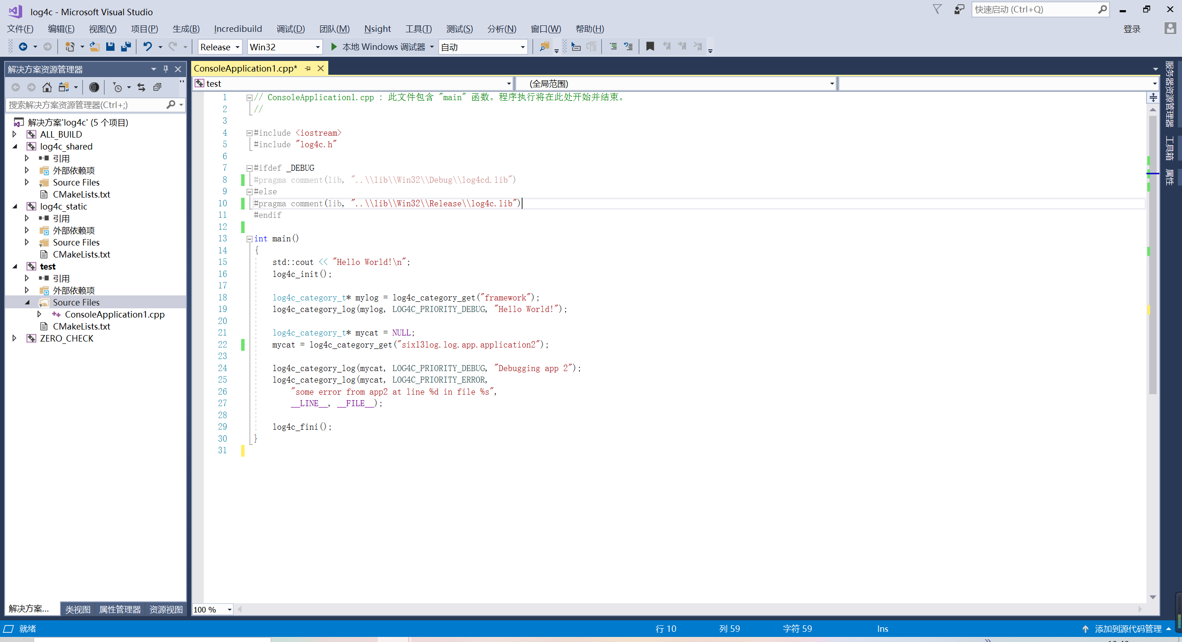
Task: Collapse all nodes in Solution Explorer
Action: [157, 87]
